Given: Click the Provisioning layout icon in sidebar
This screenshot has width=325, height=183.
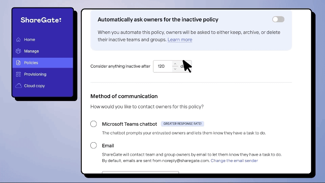Looking at the screenshot, I should tap(18, 74).
